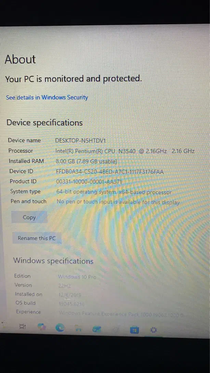Viewport: 210px width, 373px height.
Task: Select the Product ID number
Action: pos(89,182)
